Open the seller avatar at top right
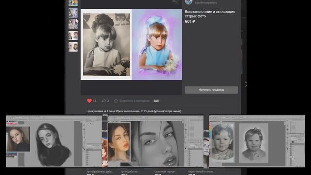This screenshot has width=311, height=175. [x=189, y=2]
